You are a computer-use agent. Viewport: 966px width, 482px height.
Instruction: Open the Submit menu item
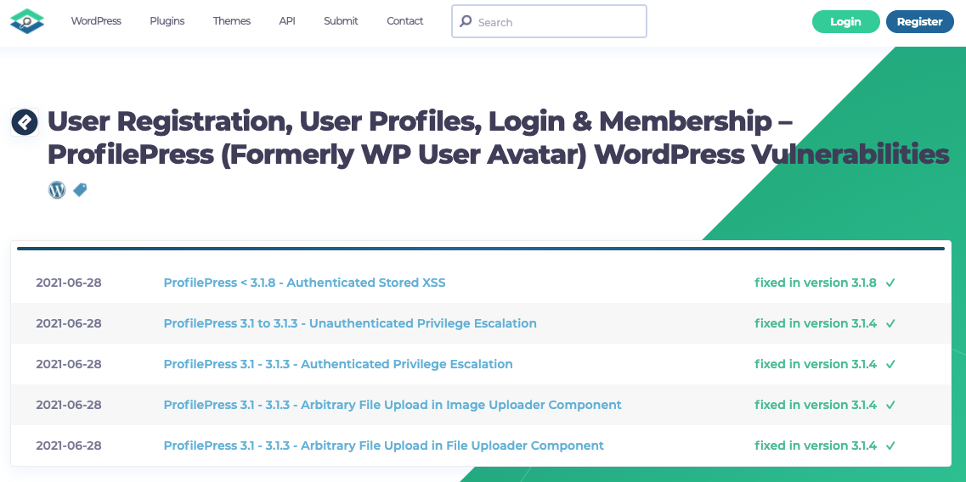pos(341,21)
